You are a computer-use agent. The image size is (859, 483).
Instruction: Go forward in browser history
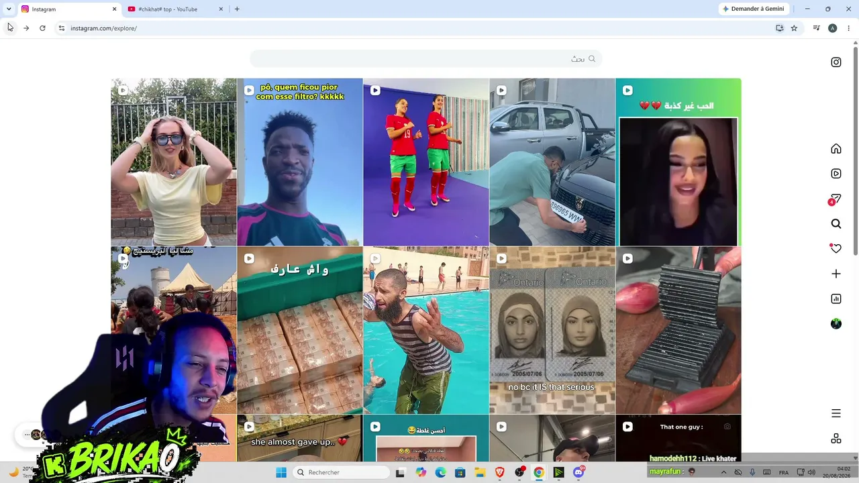(x=26, y=28)
